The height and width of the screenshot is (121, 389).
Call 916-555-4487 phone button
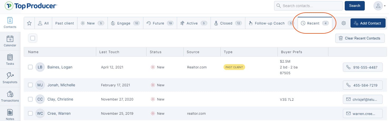point(362,67)
